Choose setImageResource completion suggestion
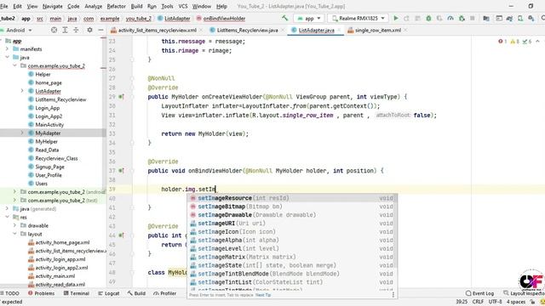 pyautogui.click(x=292, y=198)
